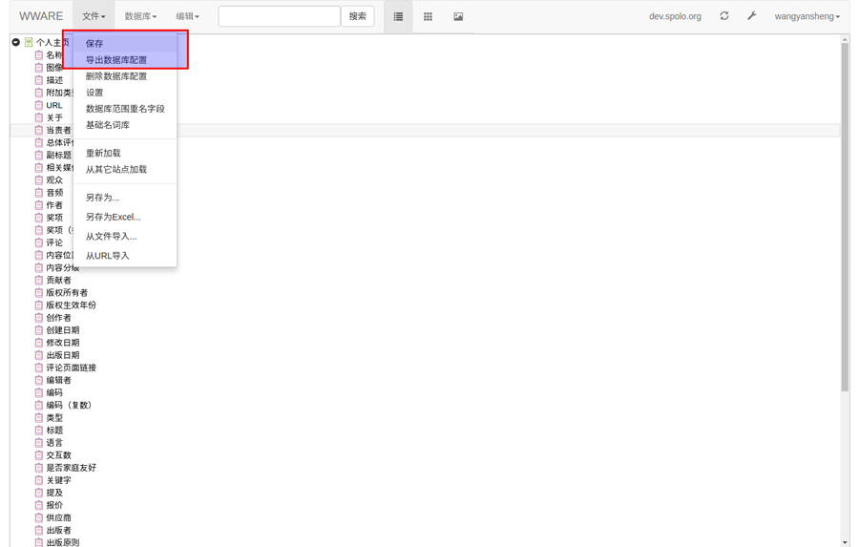The width and height of the screenshot is (859, 547).
Task: Select 数据库范围重名字段 menu entry
Action: pos(125,109)
